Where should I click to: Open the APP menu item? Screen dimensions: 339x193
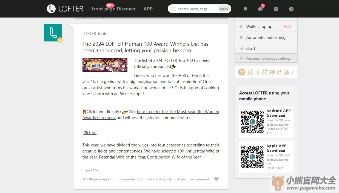click(148, 9)
